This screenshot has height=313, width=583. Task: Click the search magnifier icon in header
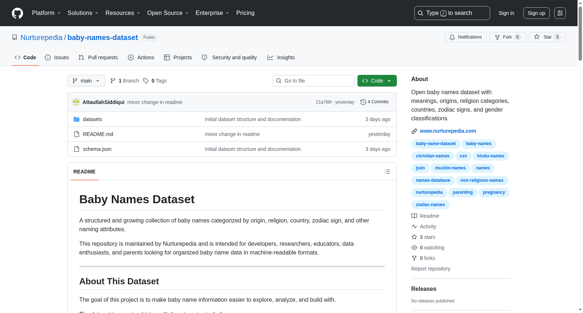coord(420,13)
